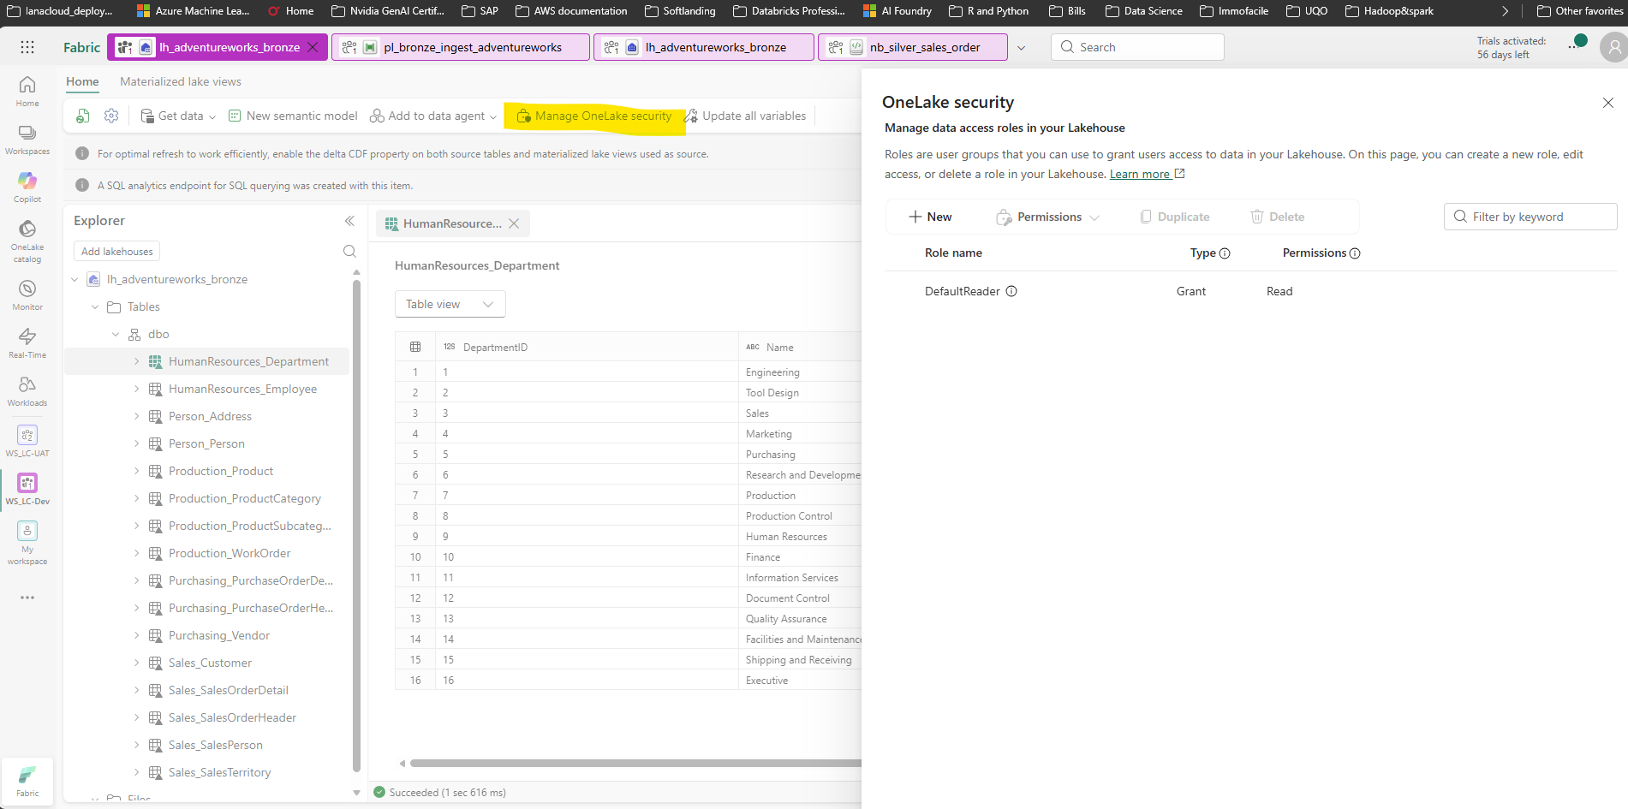Open the app launcher waffle icon
This screenshot has width=1628, height=809.
pyautogui.click(x=27, y=47)
